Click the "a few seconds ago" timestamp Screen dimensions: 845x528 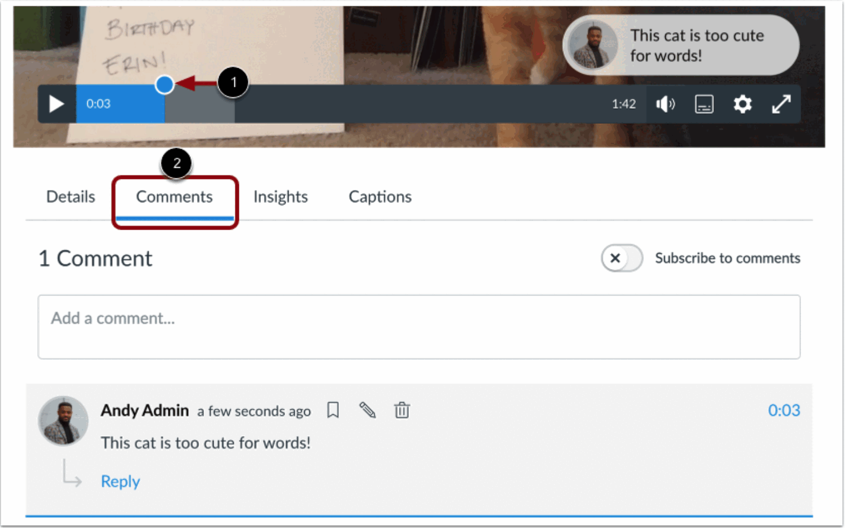coord(254,411)
